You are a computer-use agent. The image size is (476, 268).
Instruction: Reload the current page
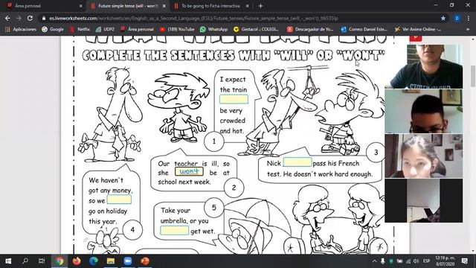(30, 18)
